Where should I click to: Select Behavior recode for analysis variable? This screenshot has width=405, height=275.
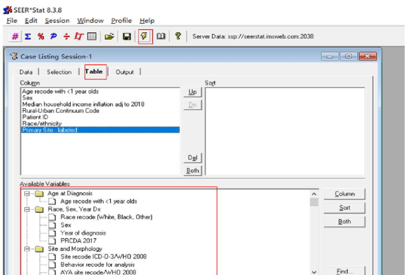97,264
